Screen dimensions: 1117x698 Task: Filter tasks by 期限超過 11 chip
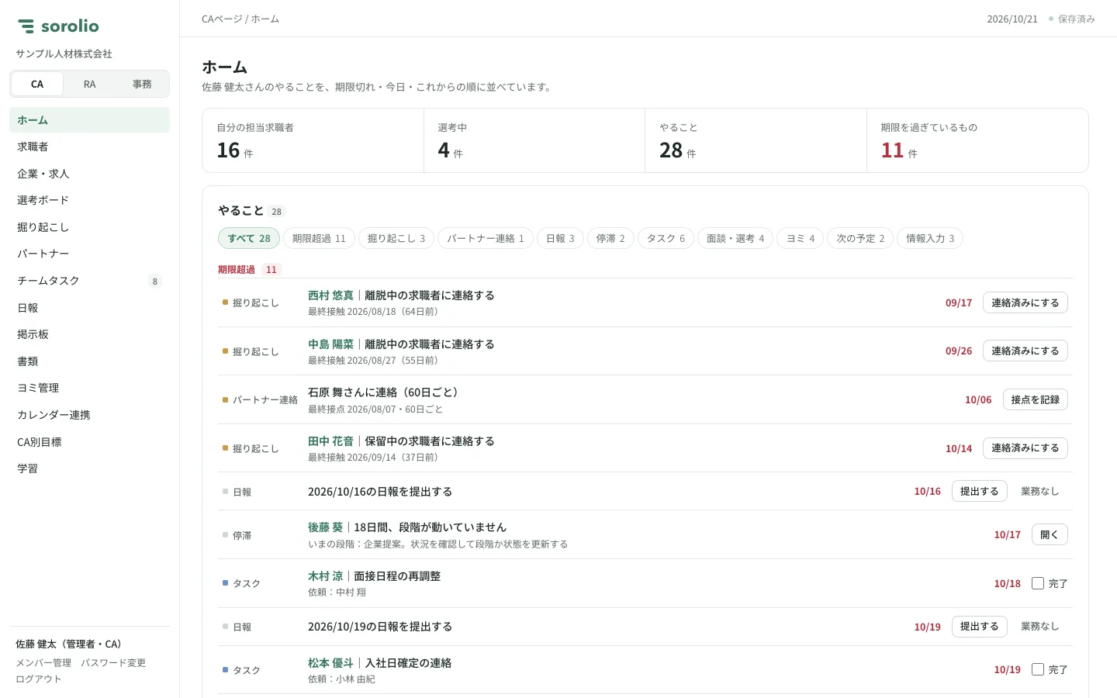point(319,238)
